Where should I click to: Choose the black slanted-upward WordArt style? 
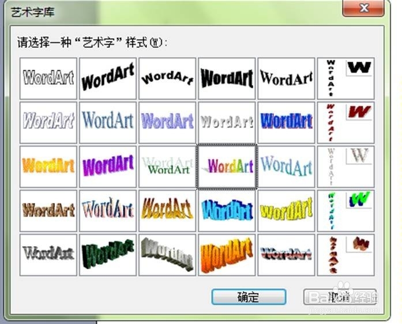coord(108,78)
